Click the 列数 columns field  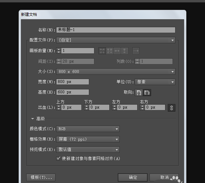click(156, 61)
